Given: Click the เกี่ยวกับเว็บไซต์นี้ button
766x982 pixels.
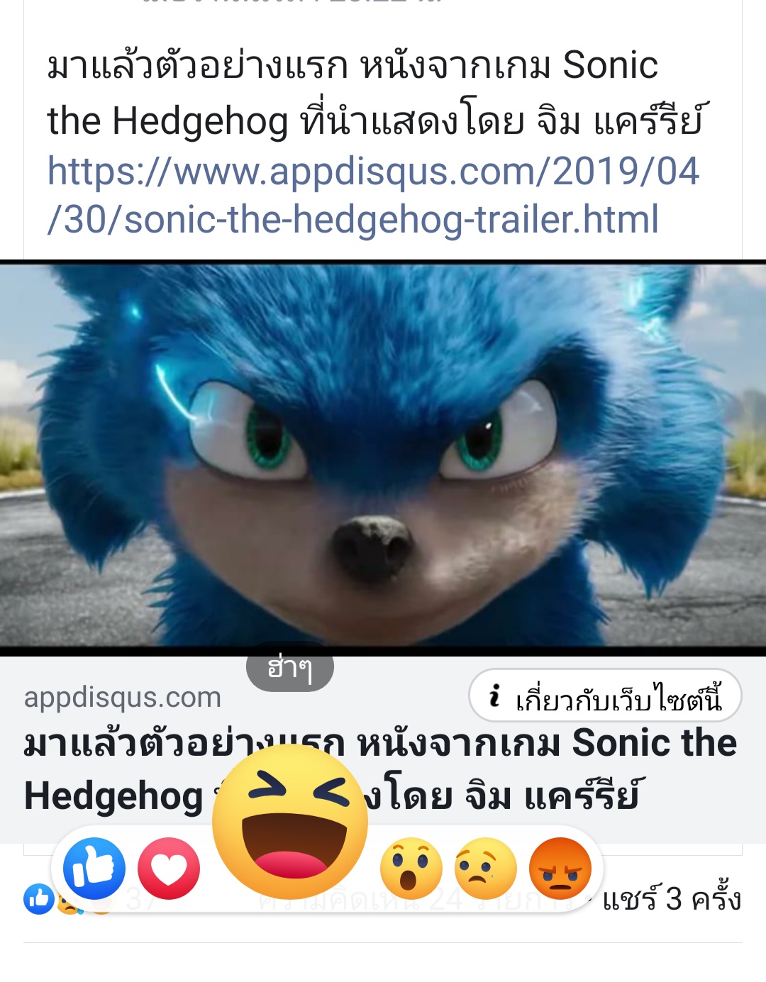Looking at the screenshot, I should pos(605,696).
